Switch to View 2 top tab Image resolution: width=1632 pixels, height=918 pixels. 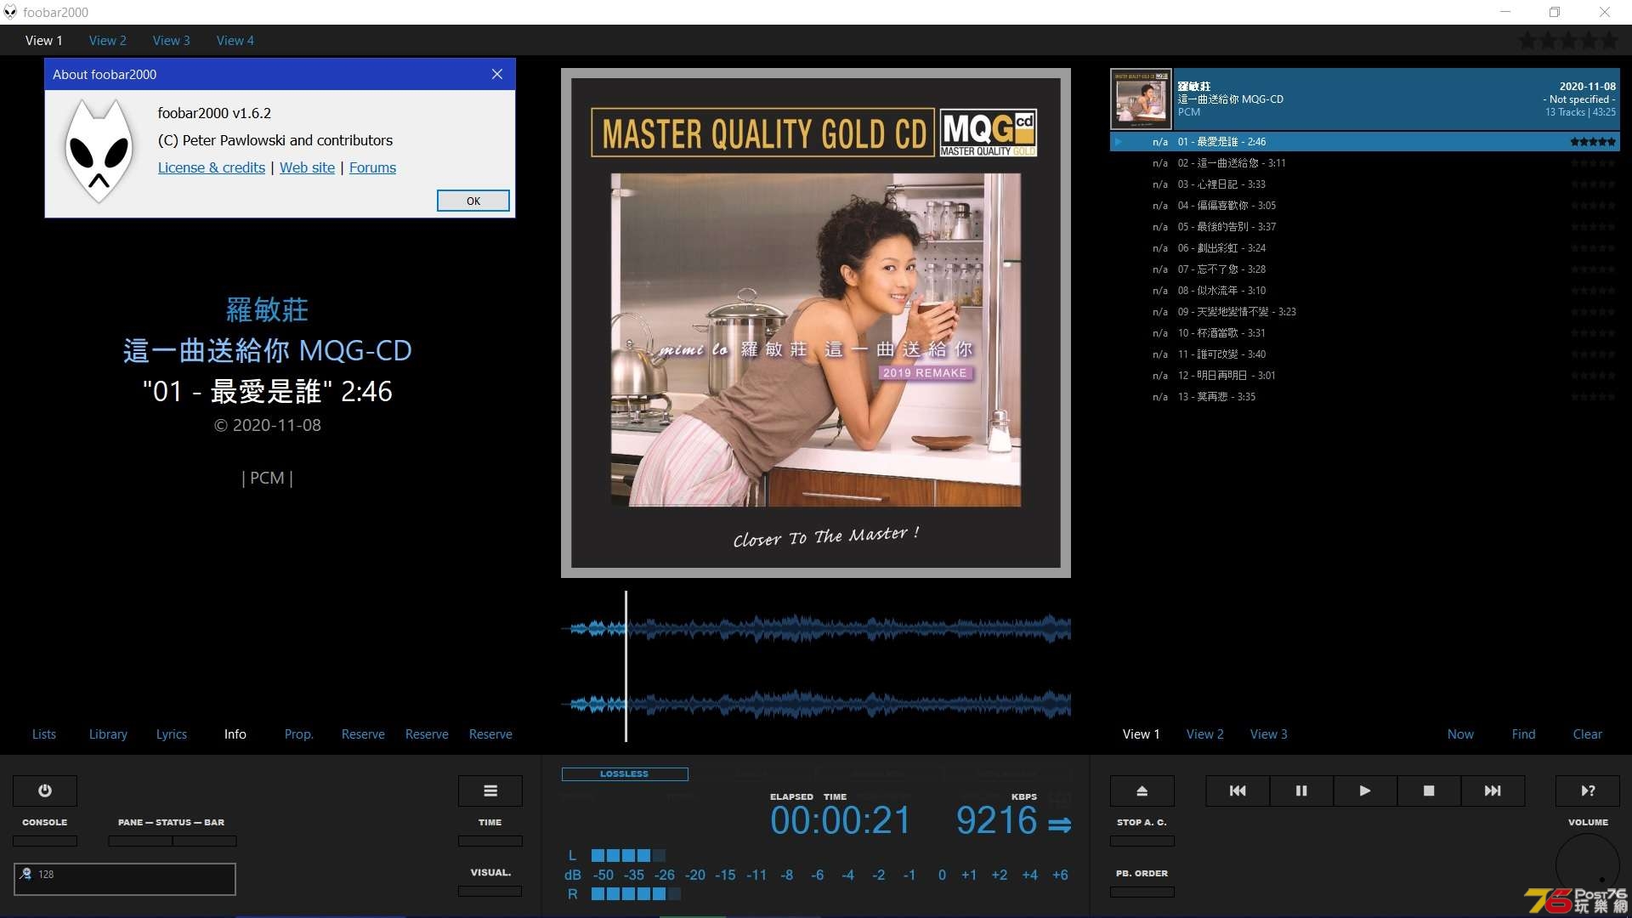tap(108, 40)
